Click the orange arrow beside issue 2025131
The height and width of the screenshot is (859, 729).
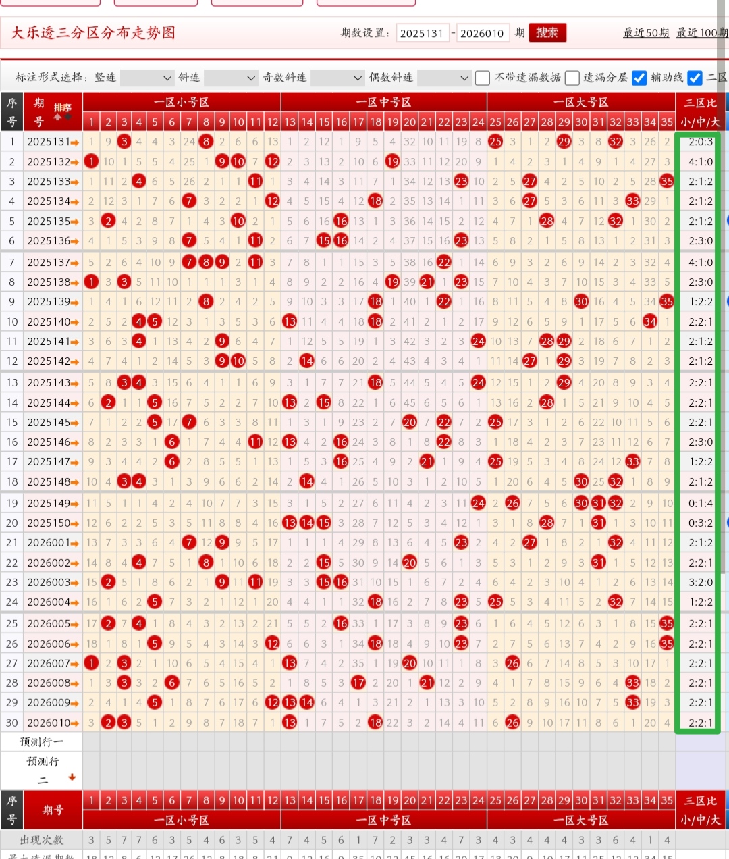74,142
